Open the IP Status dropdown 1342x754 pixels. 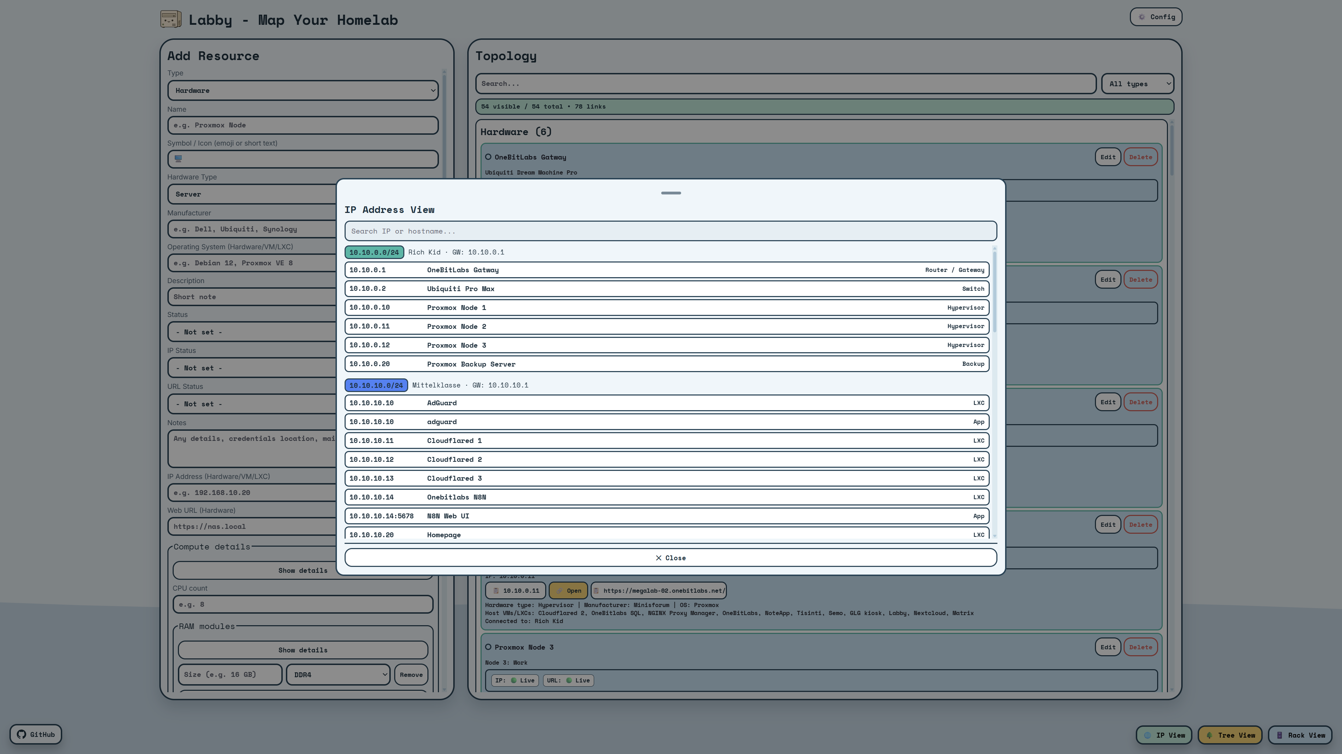[x=252, y=368]
